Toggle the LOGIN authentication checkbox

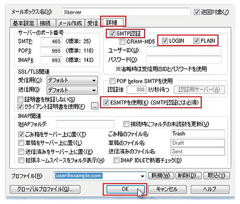coord(165,41)
